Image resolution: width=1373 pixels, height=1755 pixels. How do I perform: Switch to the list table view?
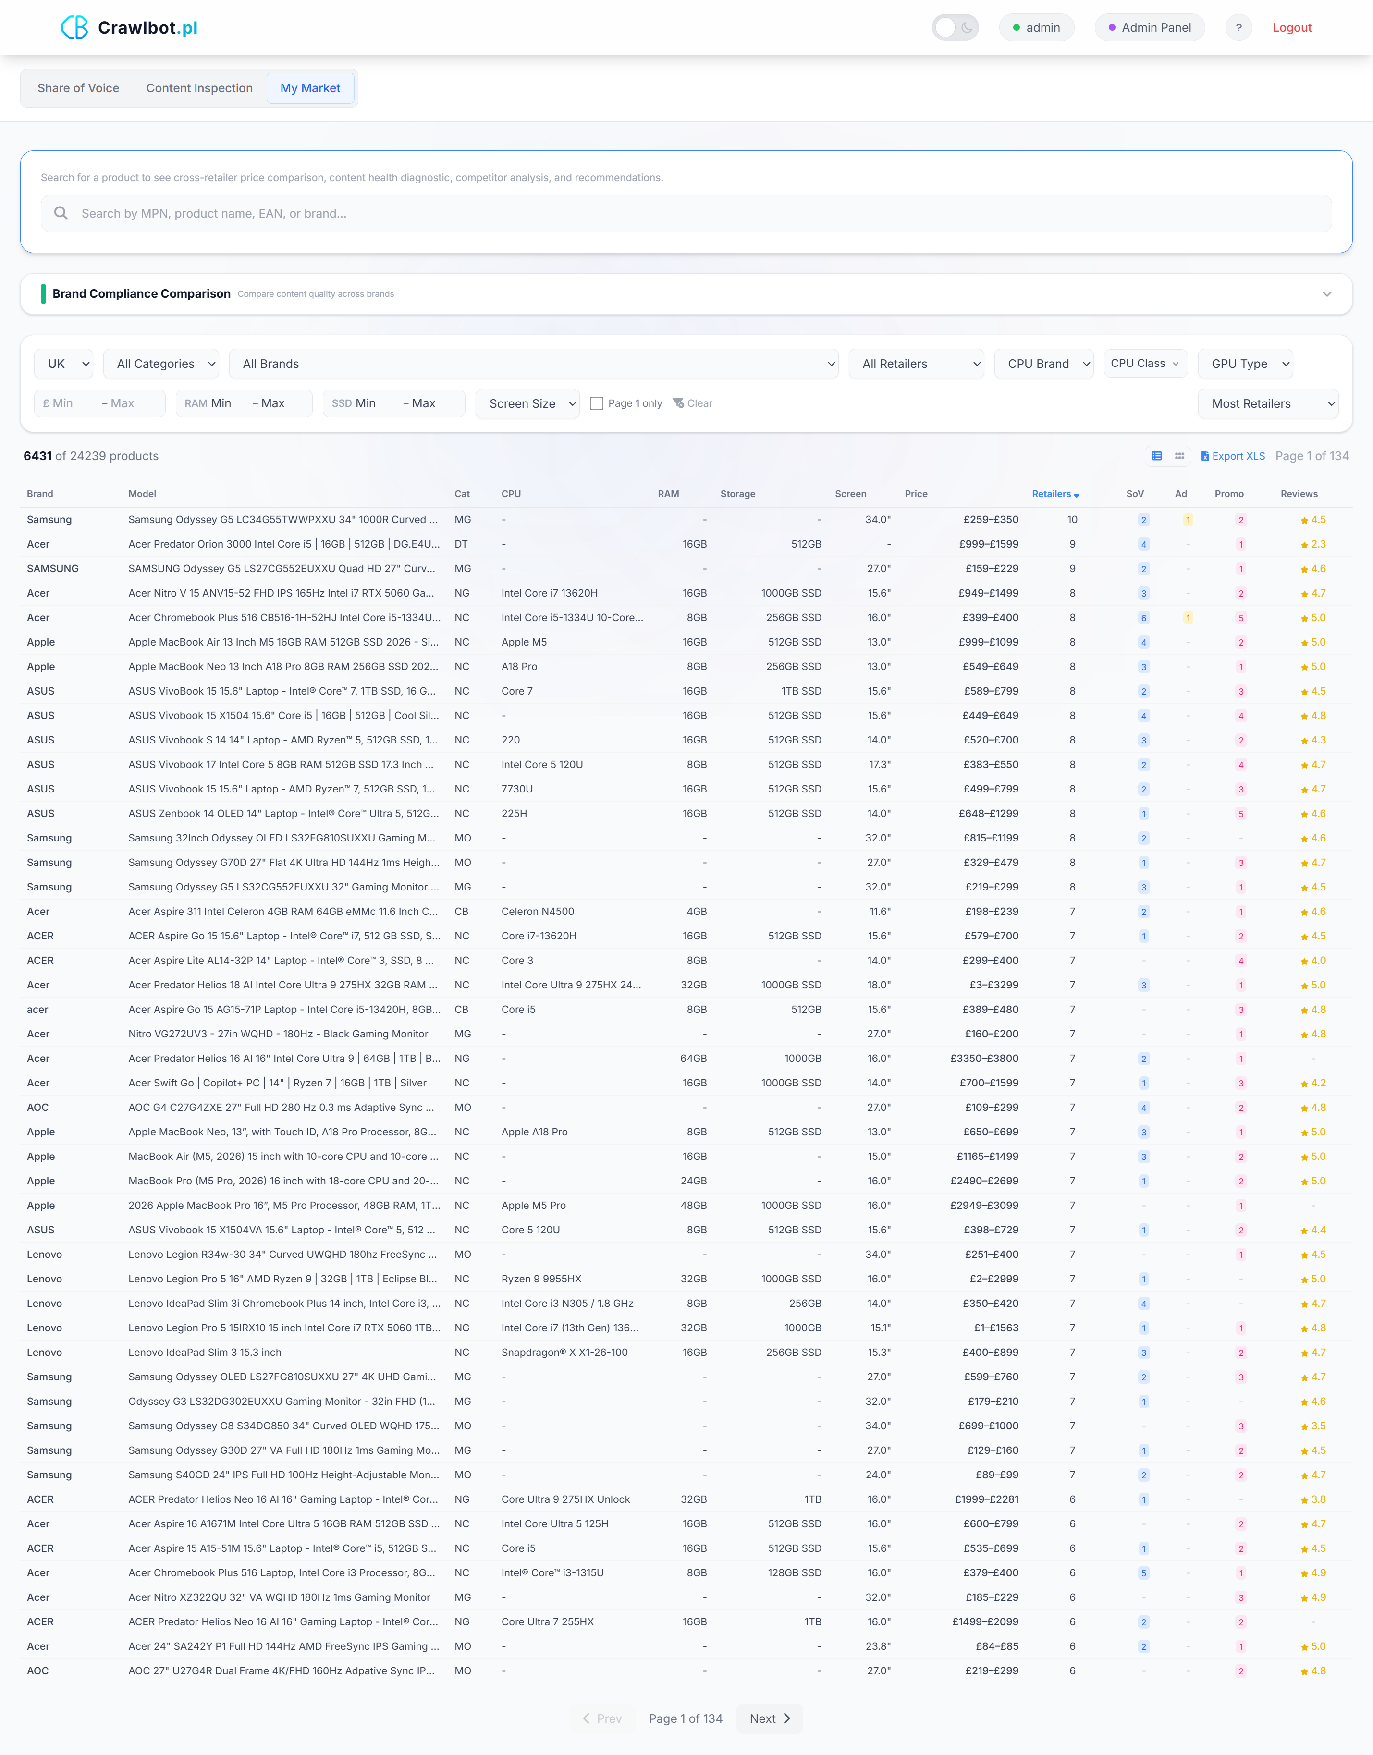click(1156, 456)
